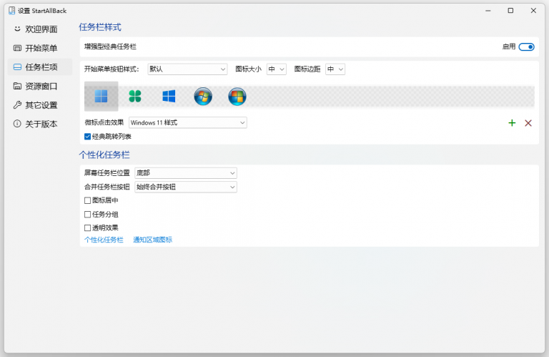This screenshot has width=549, height=357.
Task: Minimize the StartAllBack settings window
Action: pos(488,11)
